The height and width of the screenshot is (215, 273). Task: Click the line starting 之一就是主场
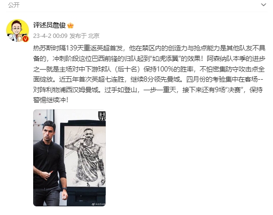pyautogui.click(x=149, y=69)
